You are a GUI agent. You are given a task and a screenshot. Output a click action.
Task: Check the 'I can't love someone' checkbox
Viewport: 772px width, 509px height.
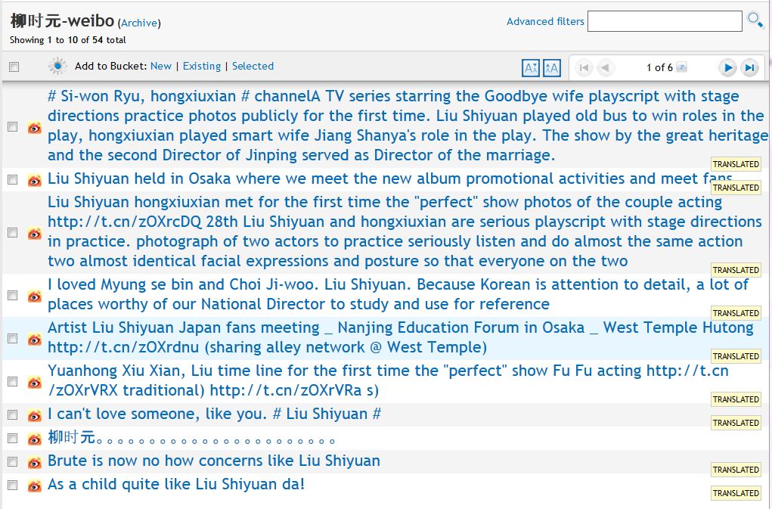[13, 414]
